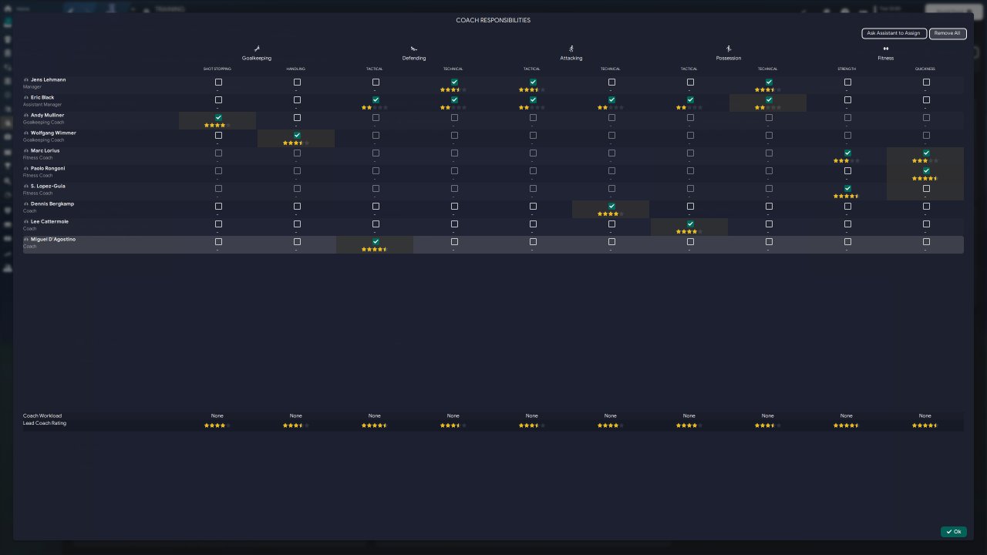This screenshot has width=987, height=555.
Task: Click the Shot Stopping column header
Action: (217, 69)
